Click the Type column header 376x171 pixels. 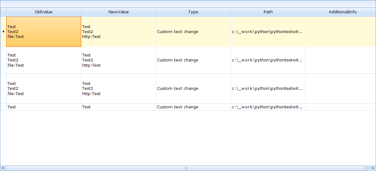coord(193,12)
